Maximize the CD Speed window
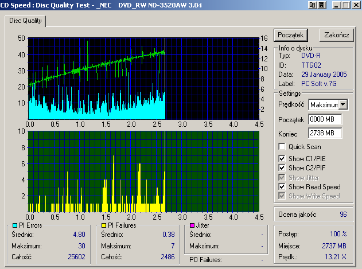 pos(346,5)
